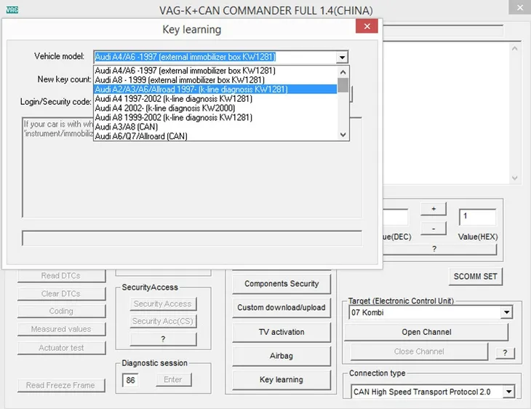This screenshot has width=531, height=409.
Task: Click the plus increment button
Action: 434,209
